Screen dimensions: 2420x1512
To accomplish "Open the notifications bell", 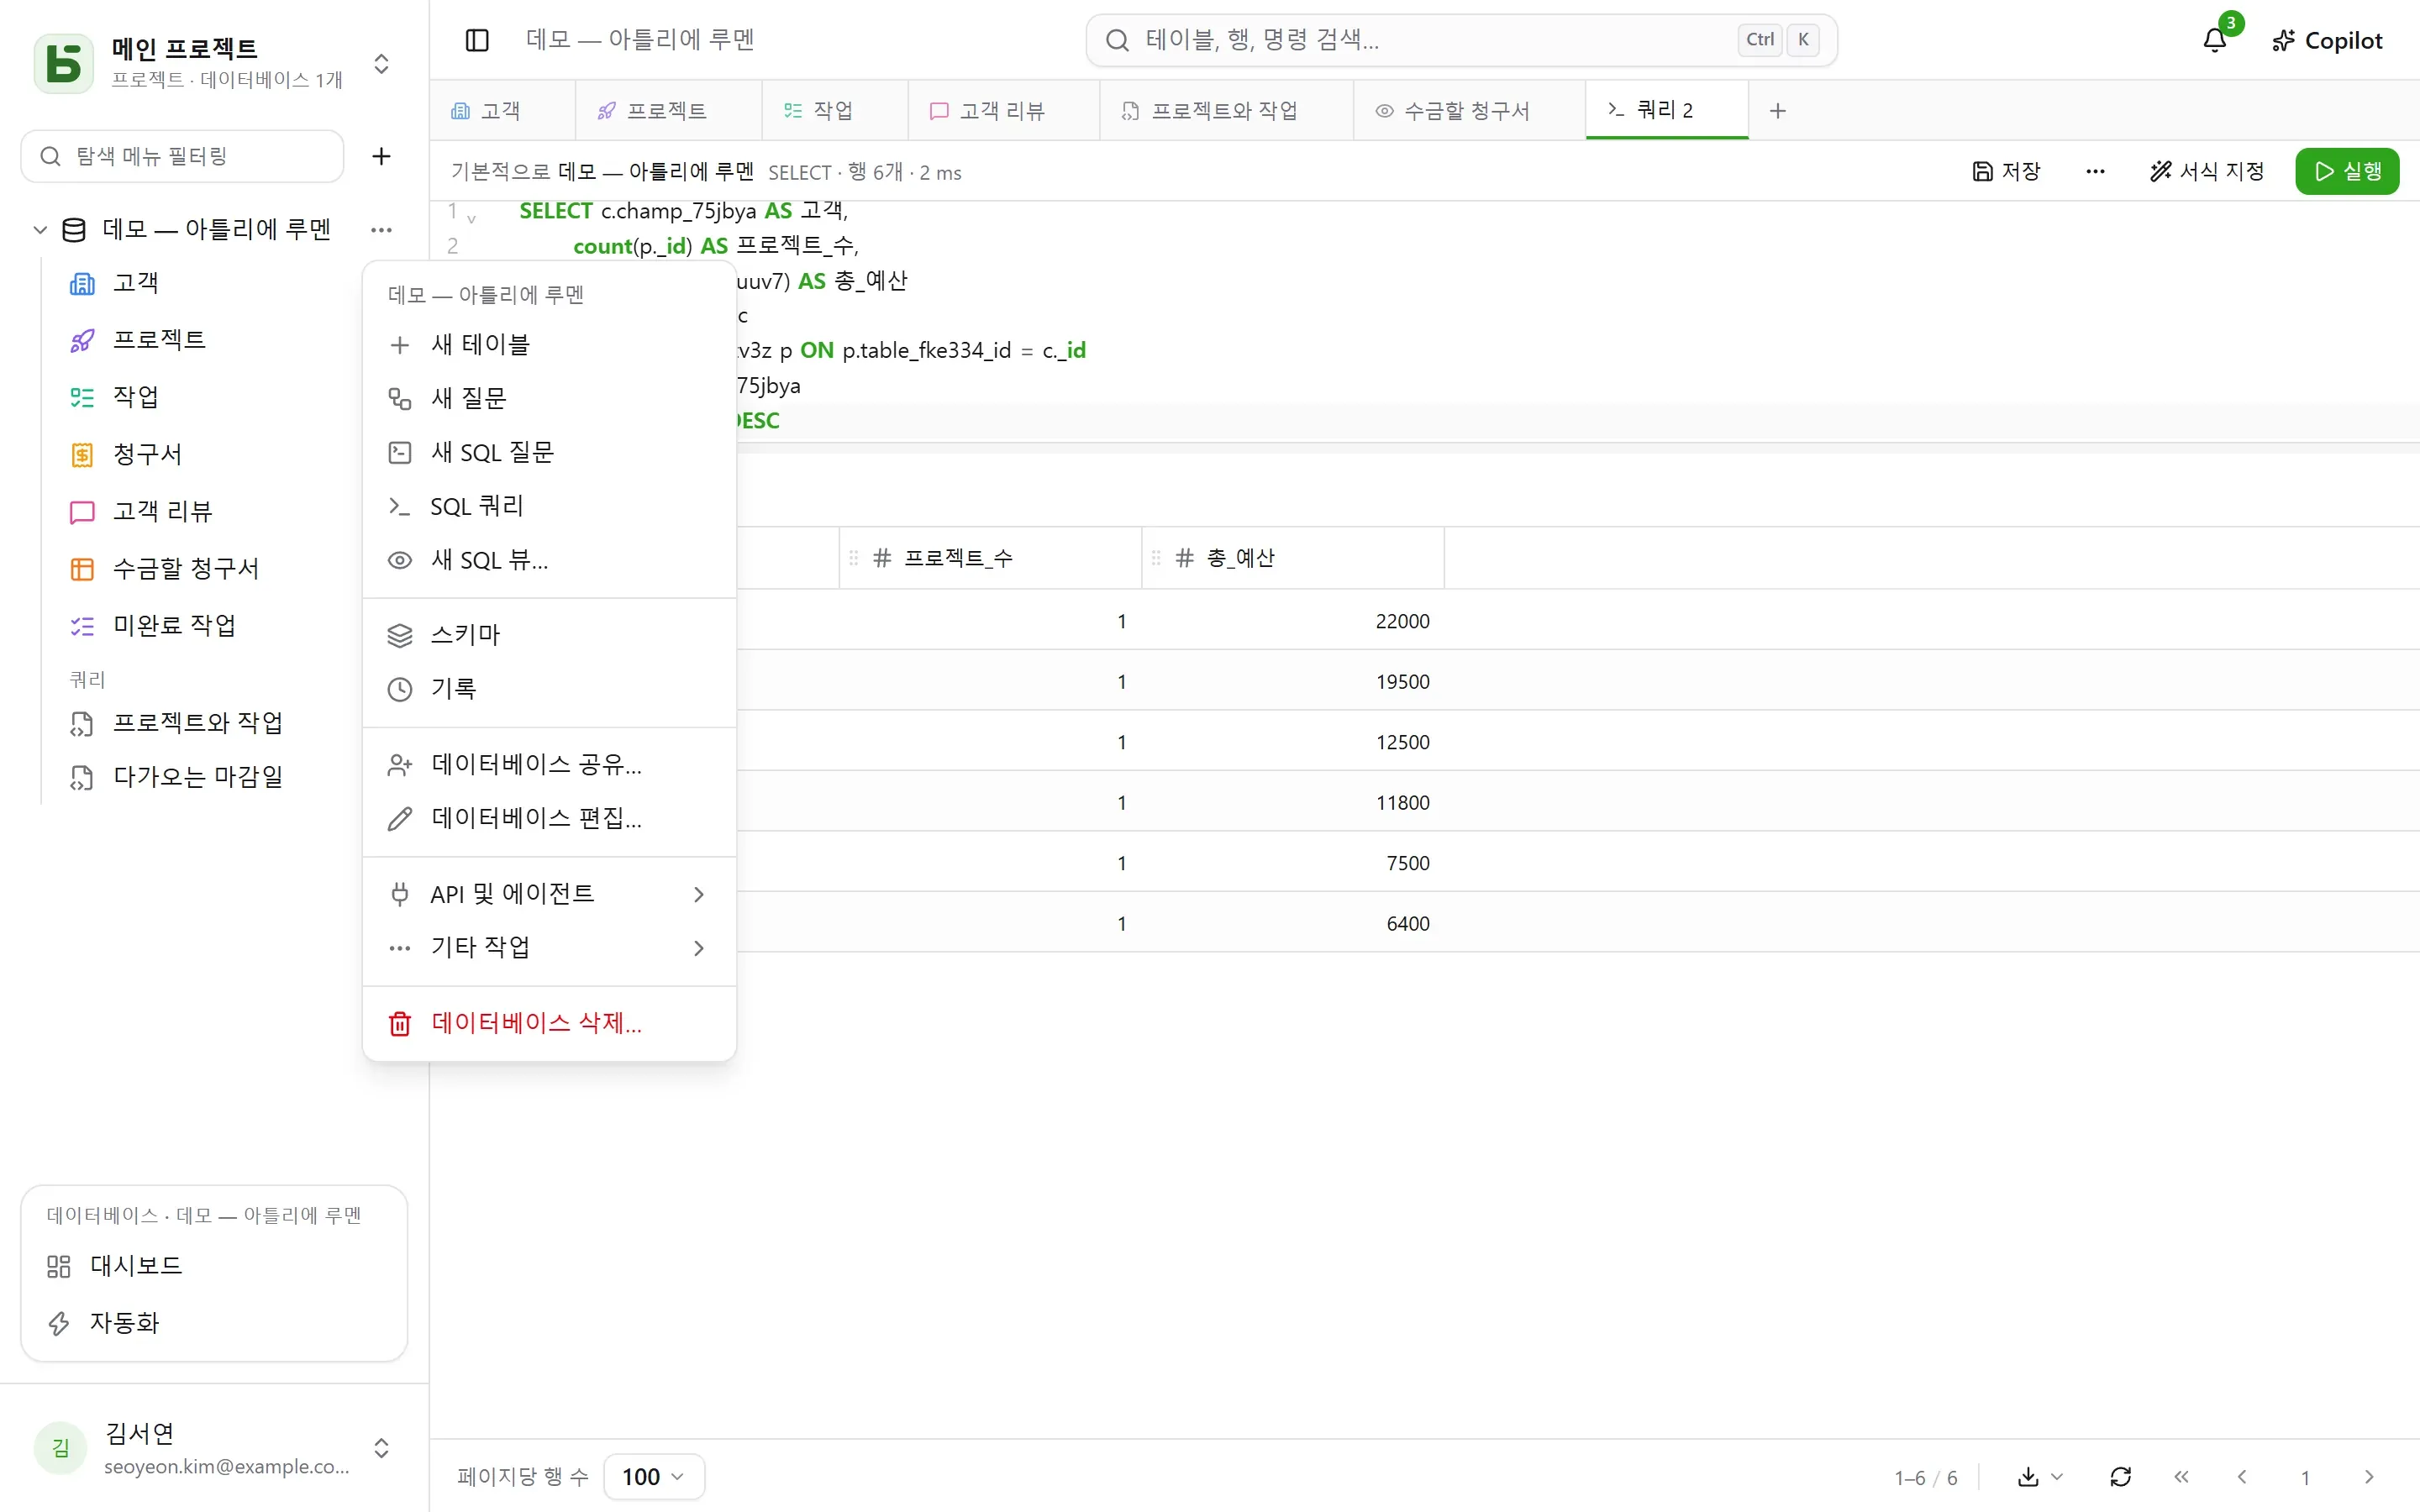I will (x=2214, y=40).
